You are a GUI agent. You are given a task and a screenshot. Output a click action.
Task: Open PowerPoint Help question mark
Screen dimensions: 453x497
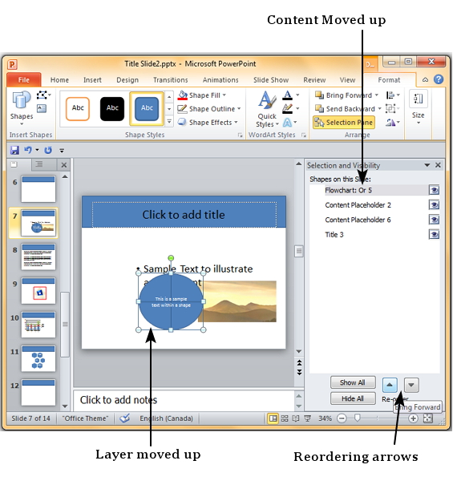(x=439, y=79)
